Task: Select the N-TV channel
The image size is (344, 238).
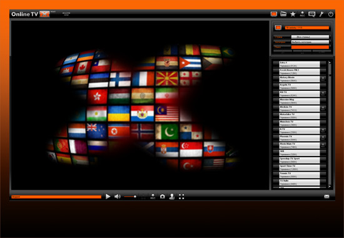Action: (300, 131)
